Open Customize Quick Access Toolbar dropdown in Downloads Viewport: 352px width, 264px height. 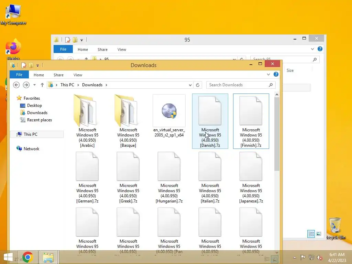click(38, 66)
